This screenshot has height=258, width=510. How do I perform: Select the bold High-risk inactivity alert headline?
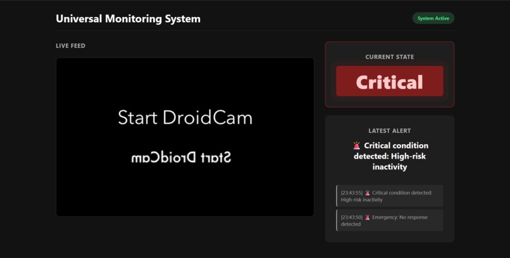tap(390, 156)
